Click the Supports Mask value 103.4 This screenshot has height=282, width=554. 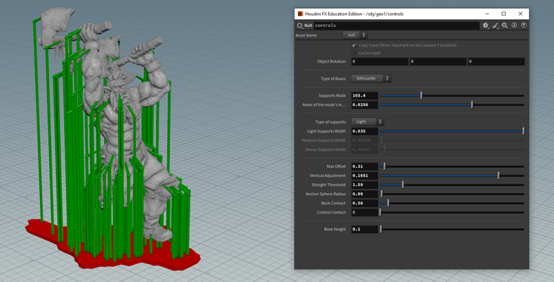point(365,96)
